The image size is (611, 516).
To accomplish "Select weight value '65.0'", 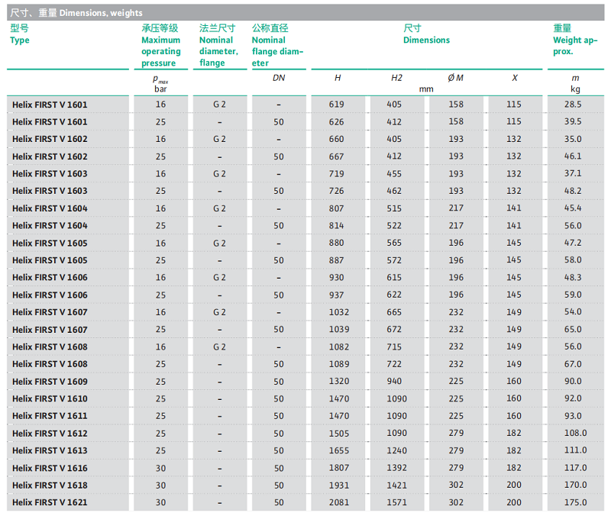I will point(573,330).
